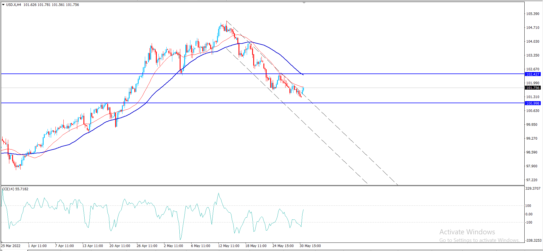Click the 99.270 value on price scale

(531, 139)
